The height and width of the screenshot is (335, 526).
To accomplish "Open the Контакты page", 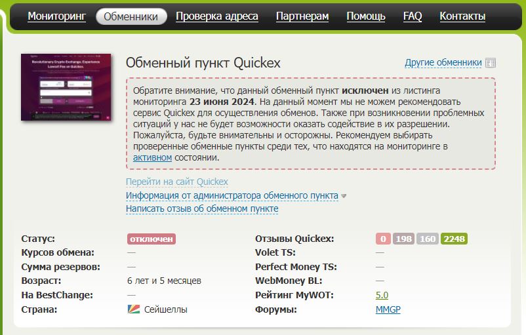I will (x=462, y=16).
